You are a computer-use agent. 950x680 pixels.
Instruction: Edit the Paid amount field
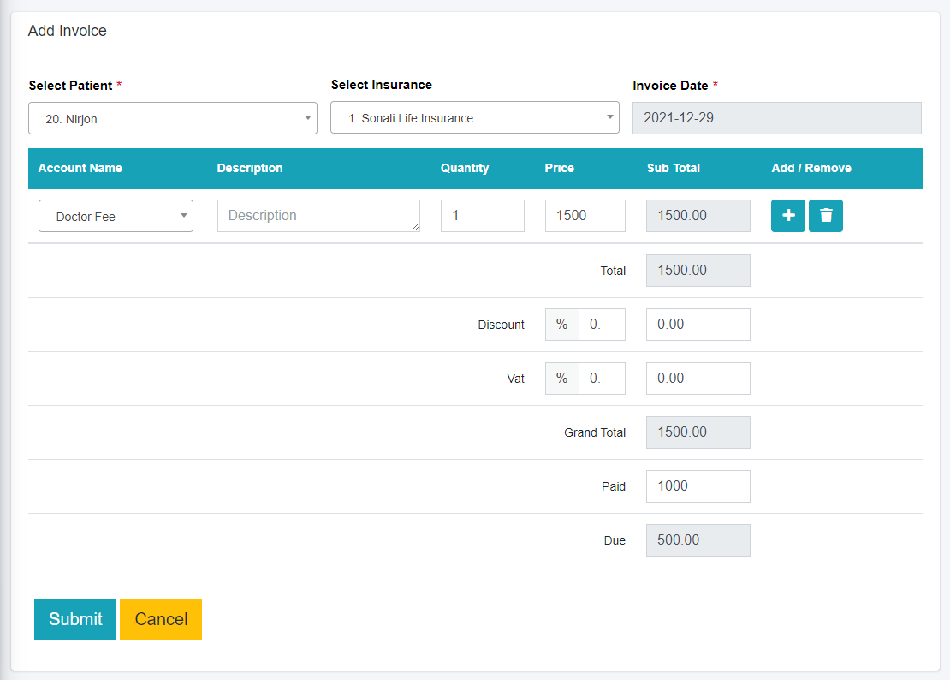(x=698, y=486)
